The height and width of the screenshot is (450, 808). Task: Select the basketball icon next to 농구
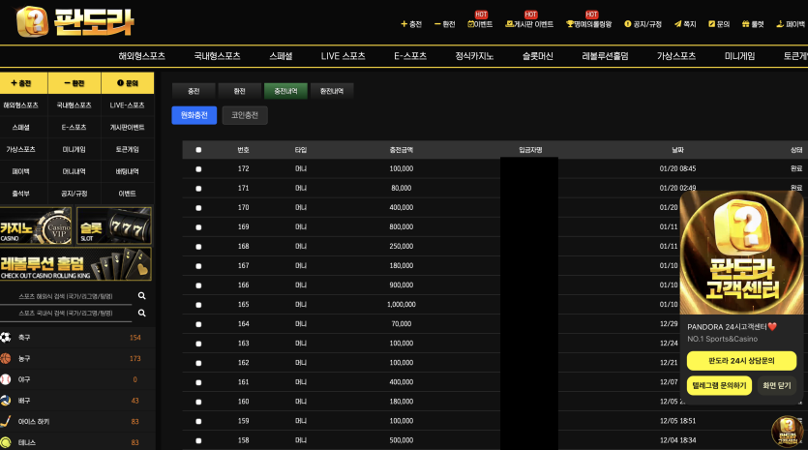click(x=6, y=358)
